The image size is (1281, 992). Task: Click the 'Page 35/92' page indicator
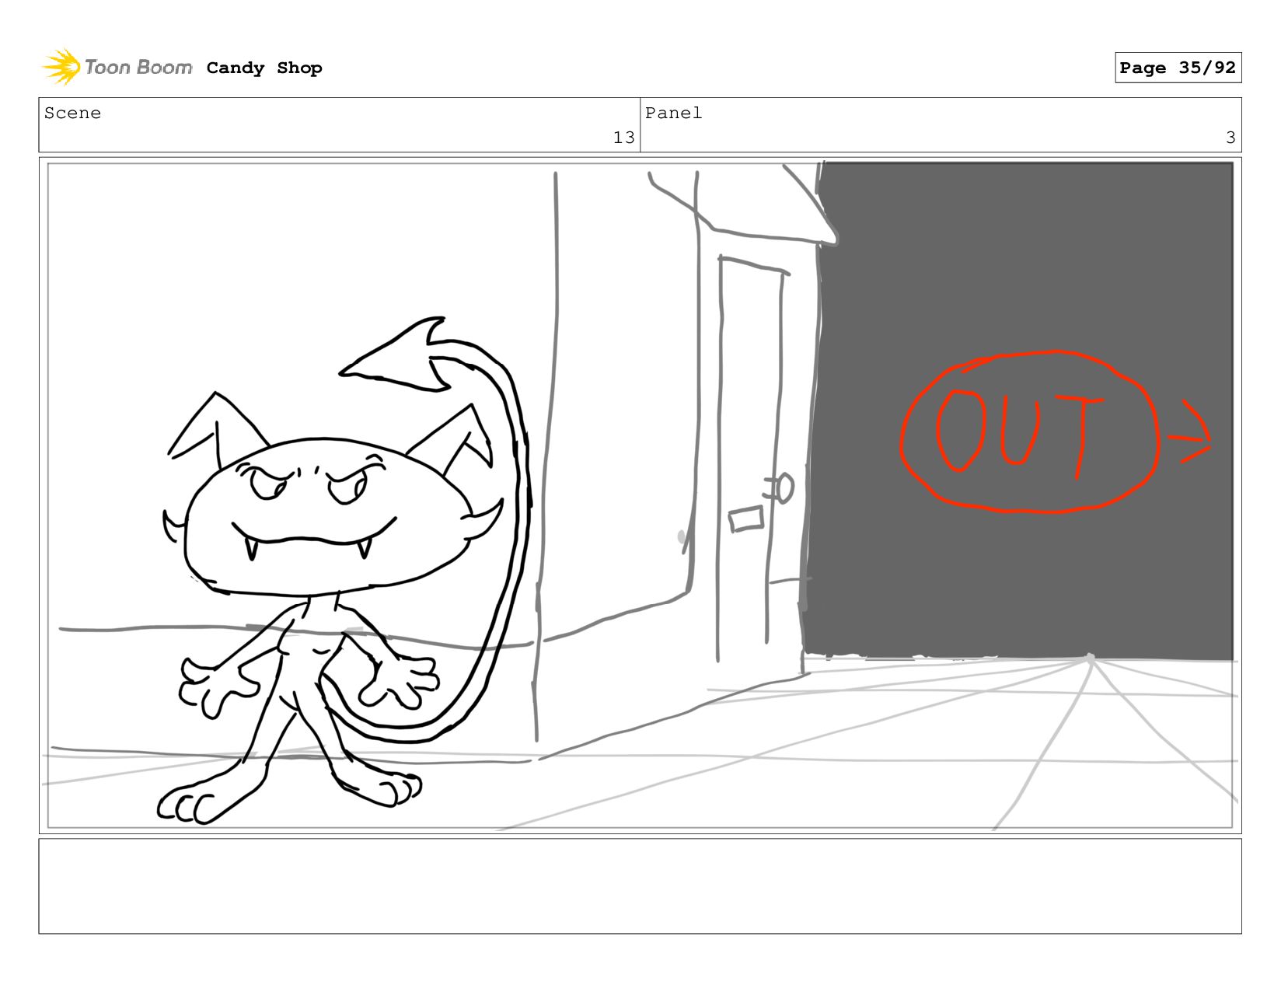(1178, 68)
